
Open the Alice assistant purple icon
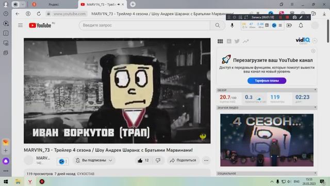tap(6, 161)
